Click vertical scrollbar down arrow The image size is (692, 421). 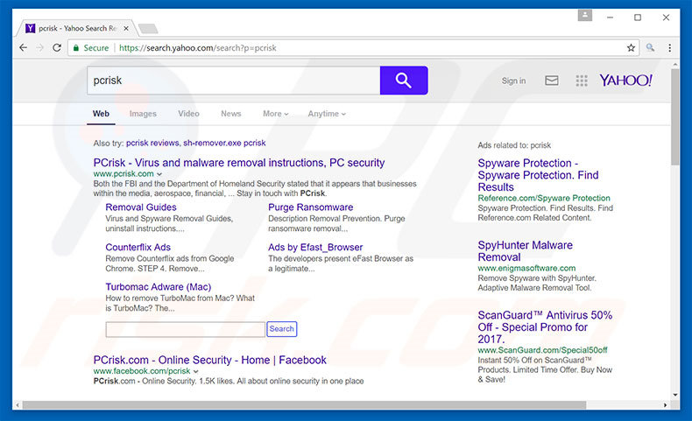click(x=675, y=395)
